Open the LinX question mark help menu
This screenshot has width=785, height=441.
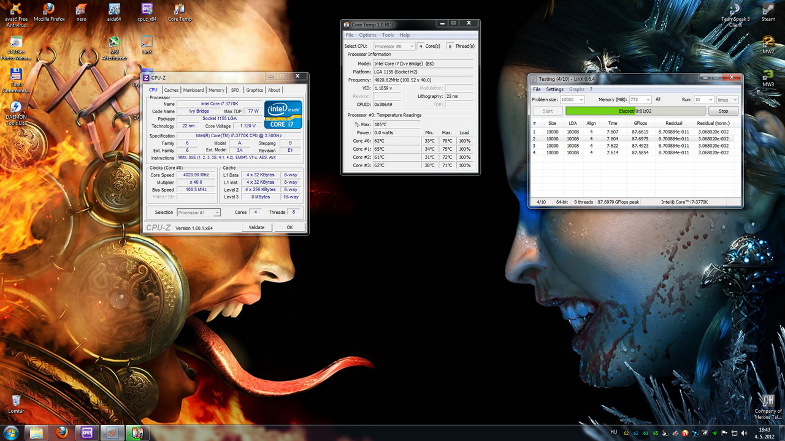tap(591, 89)
